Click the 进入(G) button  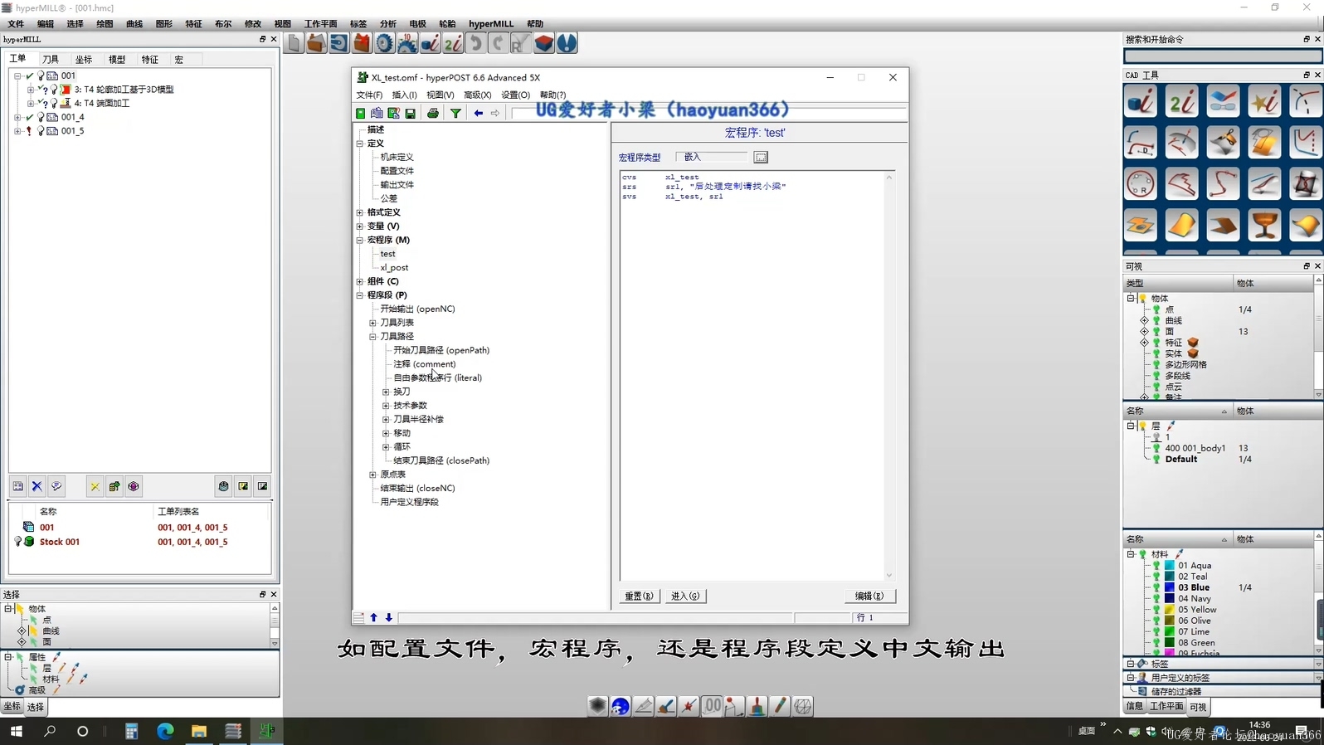pyautogui.click(x=685, y=596)
